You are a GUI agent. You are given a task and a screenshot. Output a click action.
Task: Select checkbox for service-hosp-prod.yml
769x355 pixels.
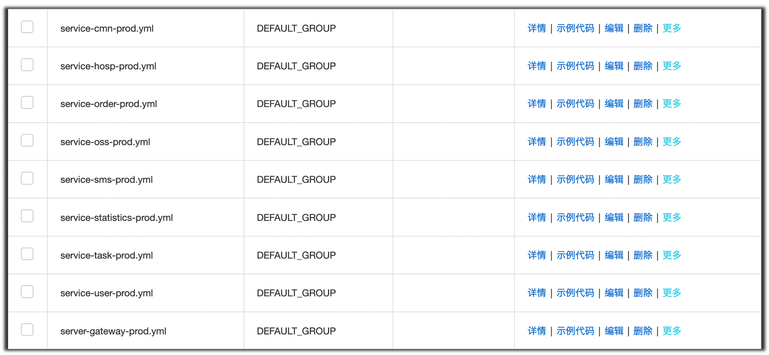pos(27,65)
